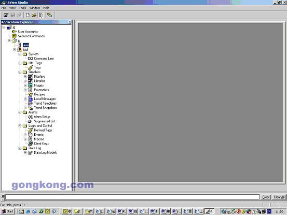The image size is (287, 215).
Task: Click the Open folder toolbar icon
Action: (x=34, y=15)
